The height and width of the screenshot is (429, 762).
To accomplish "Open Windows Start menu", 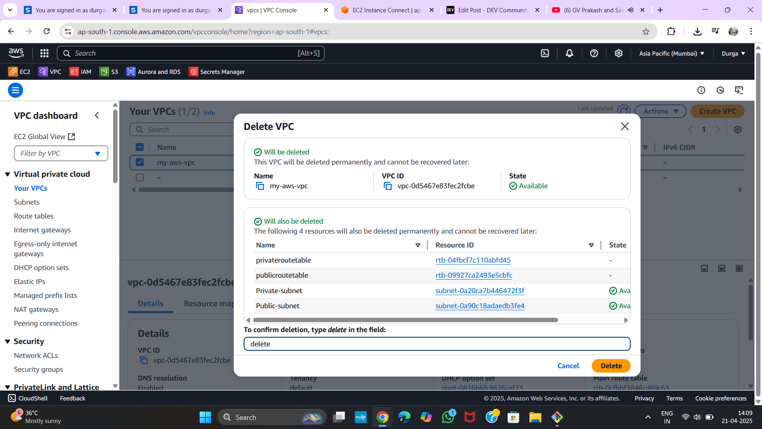I will [x=205, y=417].
